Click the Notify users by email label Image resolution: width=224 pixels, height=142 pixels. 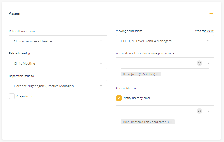pos(137,98)
